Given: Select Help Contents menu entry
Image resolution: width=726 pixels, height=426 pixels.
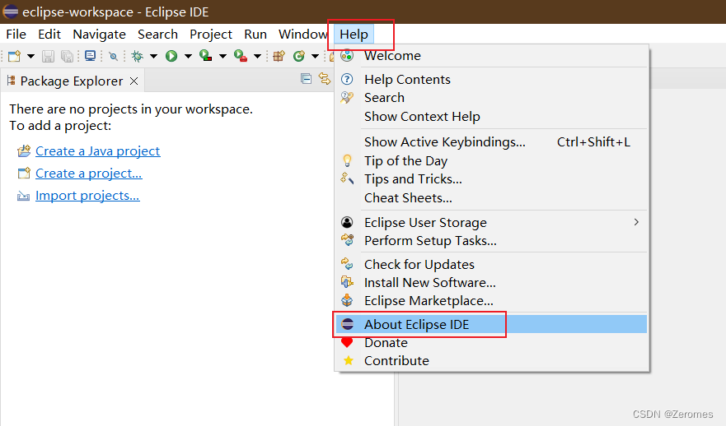Looking at the screenshot, I should [491, 80].
